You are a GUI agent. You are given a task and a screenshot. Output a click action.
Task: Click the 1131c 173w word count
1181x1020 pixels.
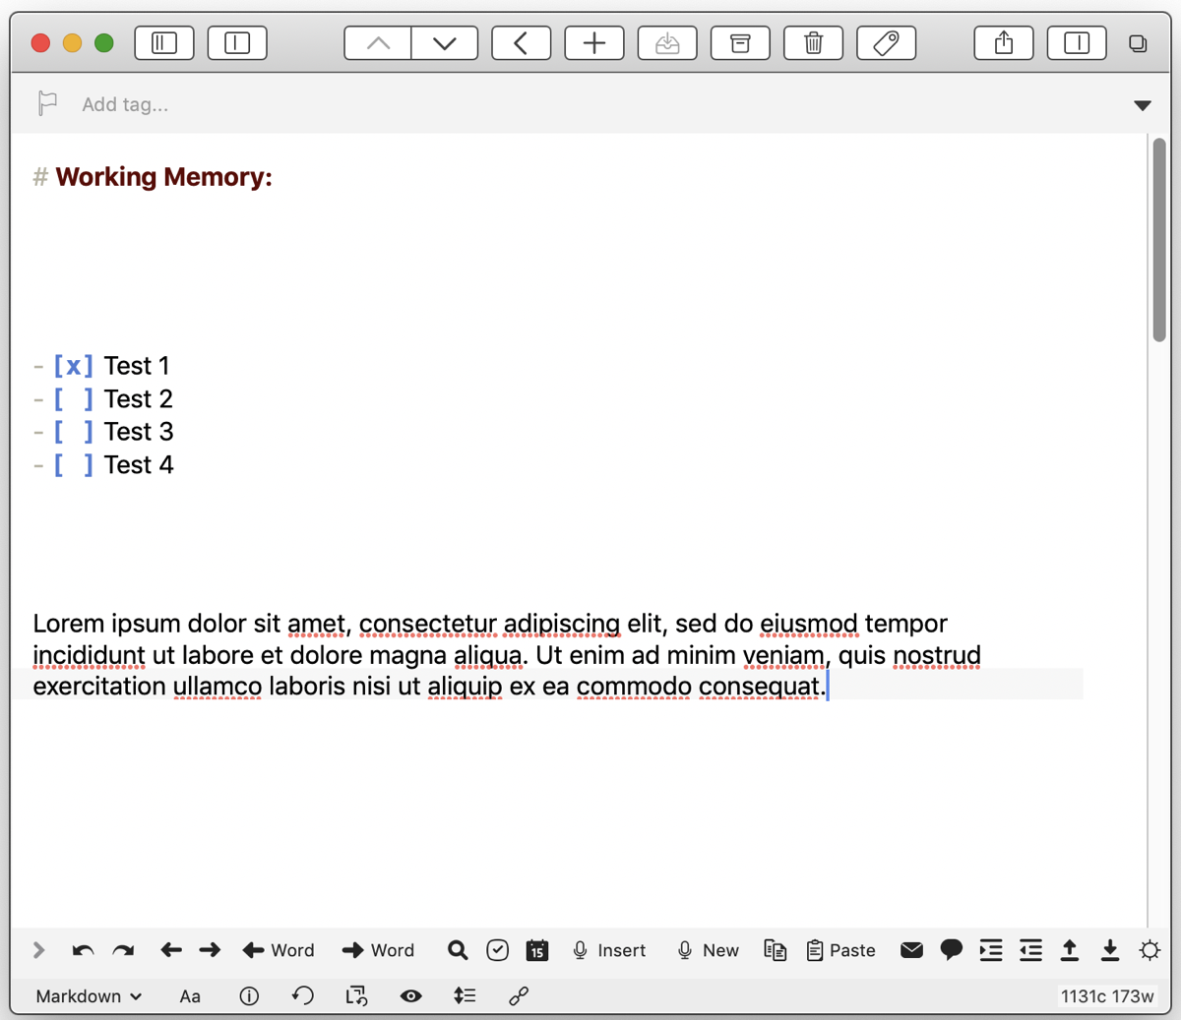pyautogui.click(x=1106, y=996)
